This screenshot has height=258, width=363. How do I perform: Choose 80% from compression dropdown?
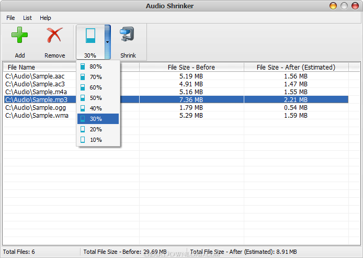(98, 66)
